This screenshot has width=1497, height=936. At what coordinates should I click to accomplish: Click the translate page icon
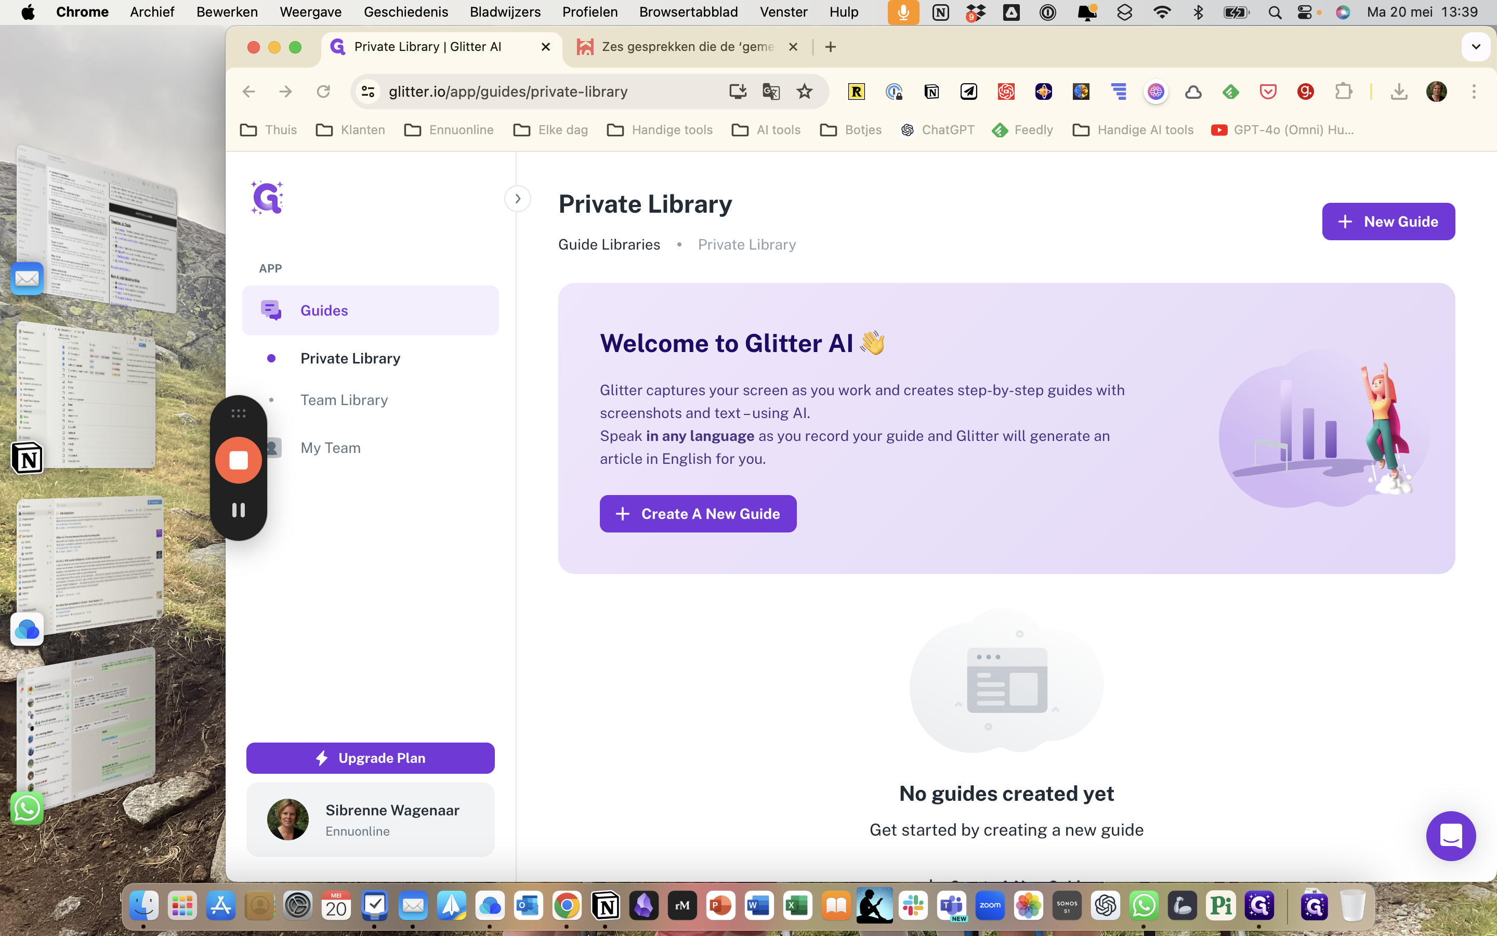771,92
